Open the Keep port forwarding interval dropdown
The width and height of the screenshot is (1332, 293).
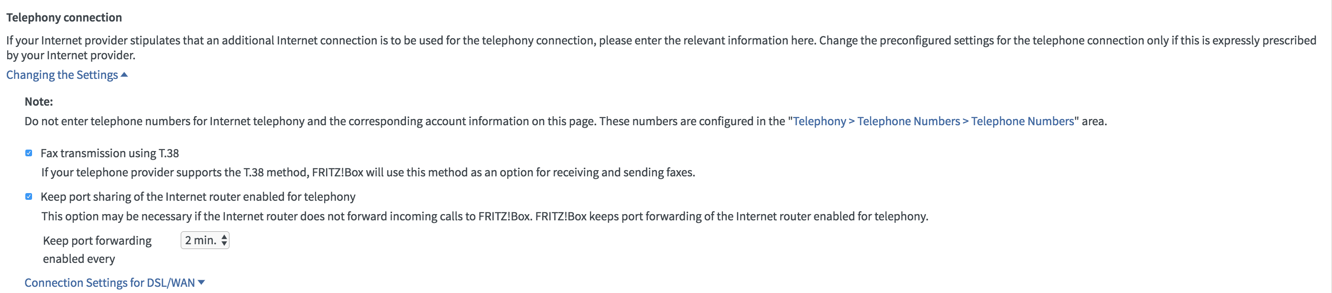[x=204, y=240]
